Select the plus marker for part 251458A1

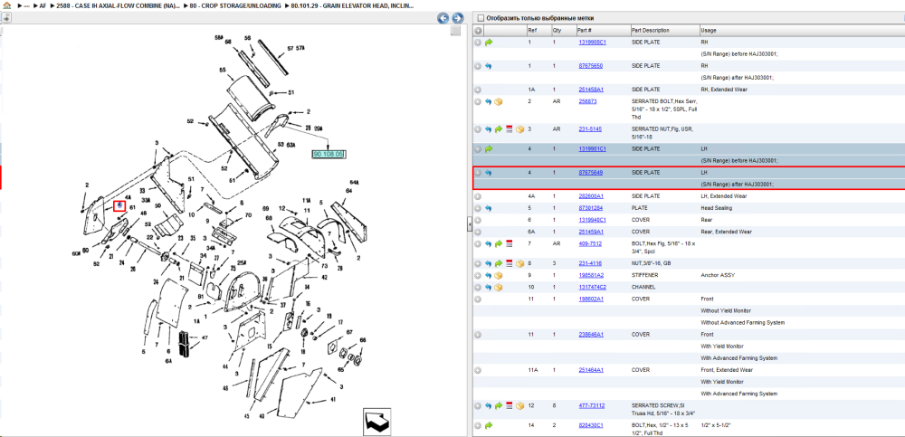[479, 90]
